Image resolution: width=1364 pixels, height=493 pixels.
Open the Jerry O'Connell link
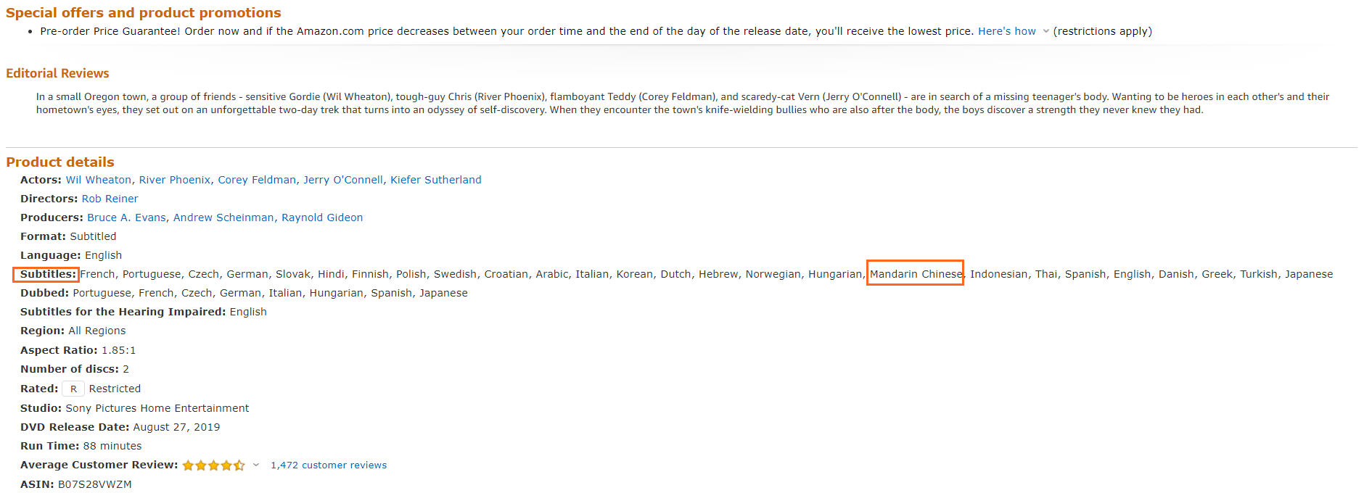[x=343, y=180]
